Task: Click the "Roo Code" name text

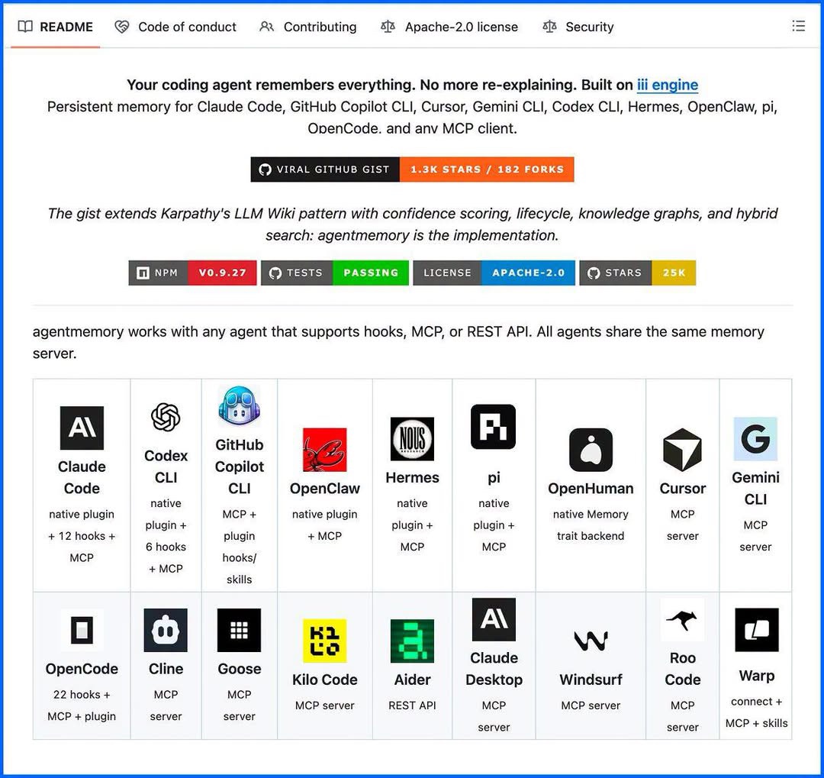Action: click(682, 669)
